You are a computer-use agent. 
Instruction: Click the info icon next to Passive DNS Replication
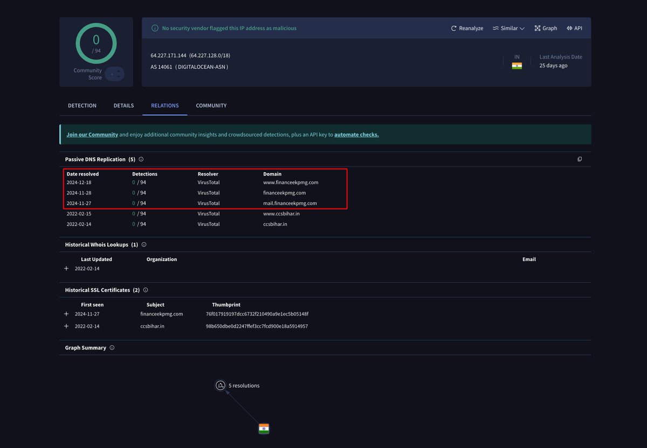[x=141, y=159]
